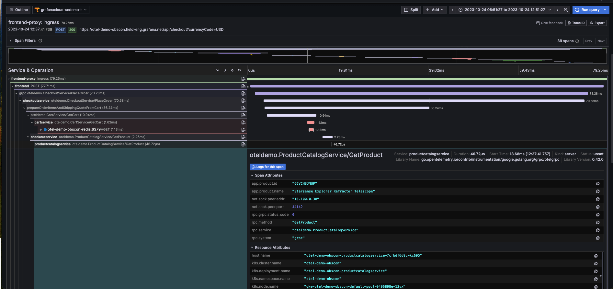Image resolution: width=613 pixels, height=289 pixels.
Task: Click the zoom out time range icon
Action: pyautogui.click(x=566, y=10)
